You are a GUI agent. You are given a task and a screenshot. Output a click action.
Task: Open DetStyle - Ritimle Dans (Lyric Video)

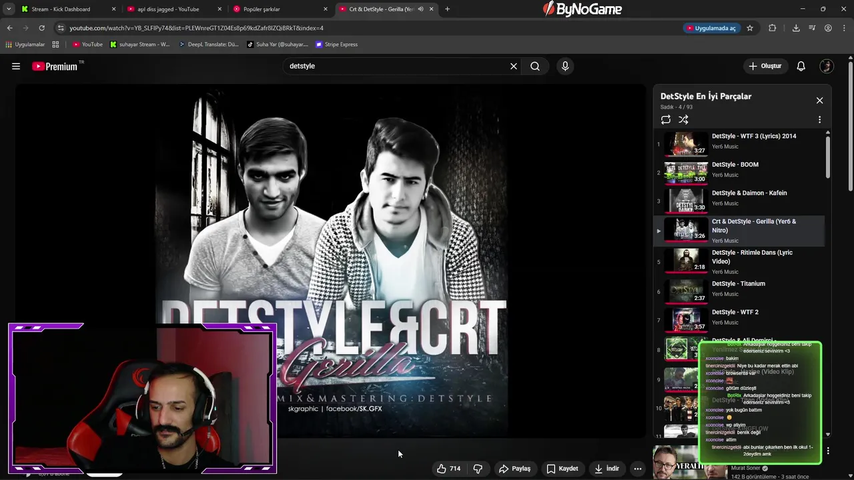pos(739,262)
